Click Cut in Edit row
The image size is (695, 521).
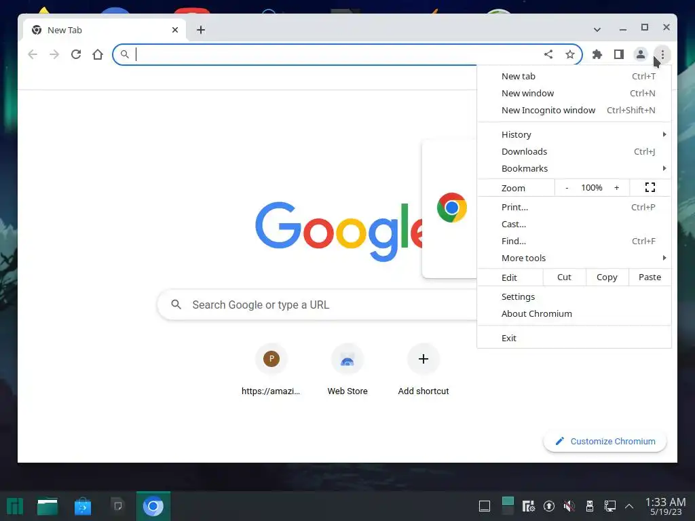[x=564, y=277]
